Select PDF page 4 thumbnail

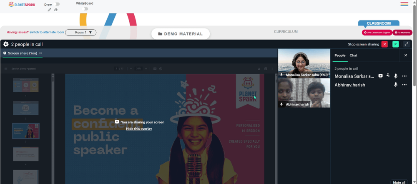(26, 154)
